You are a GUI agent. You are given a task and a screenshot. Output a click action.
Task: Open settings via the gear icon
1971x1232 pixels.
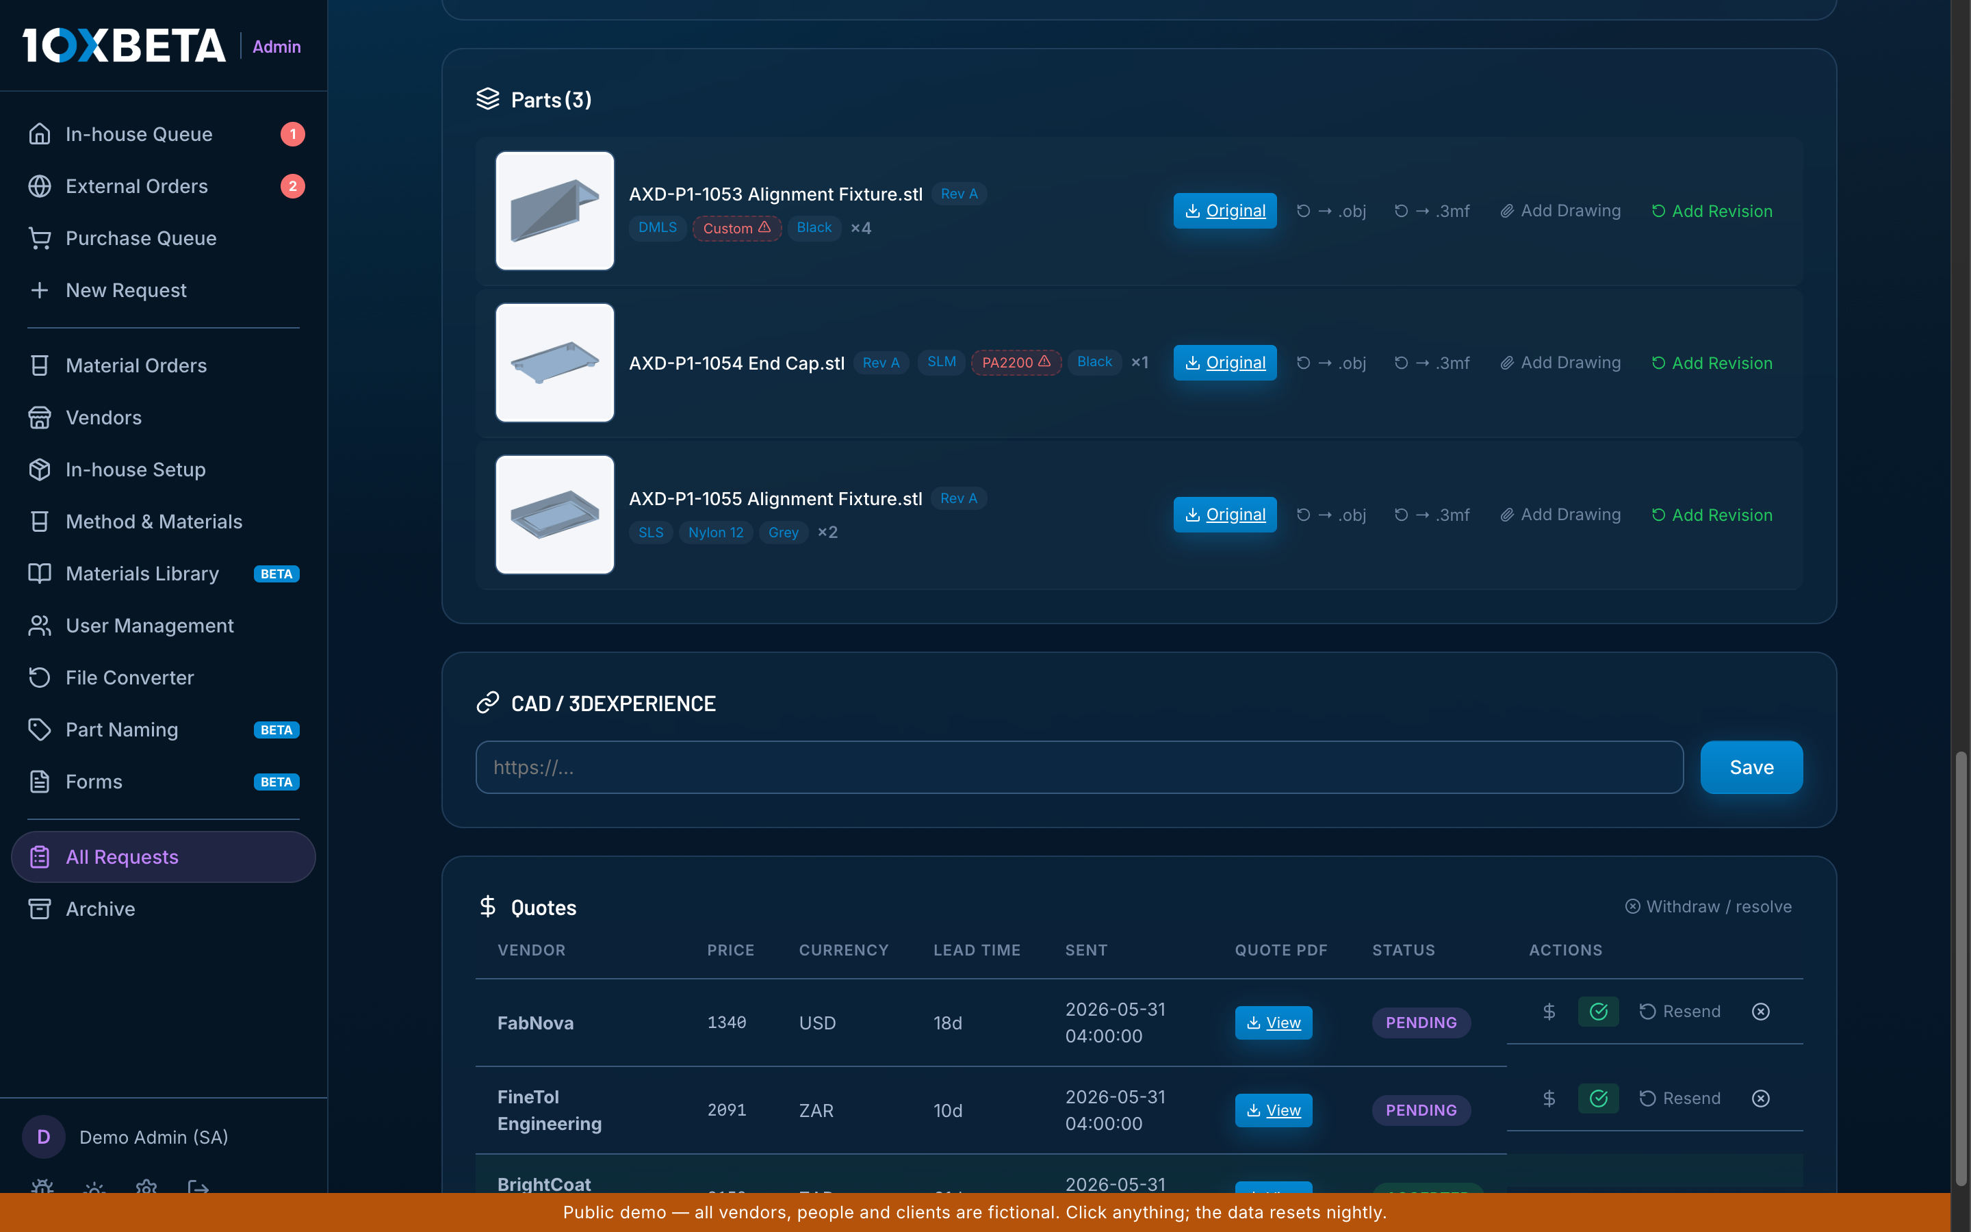coord(146,1188)
